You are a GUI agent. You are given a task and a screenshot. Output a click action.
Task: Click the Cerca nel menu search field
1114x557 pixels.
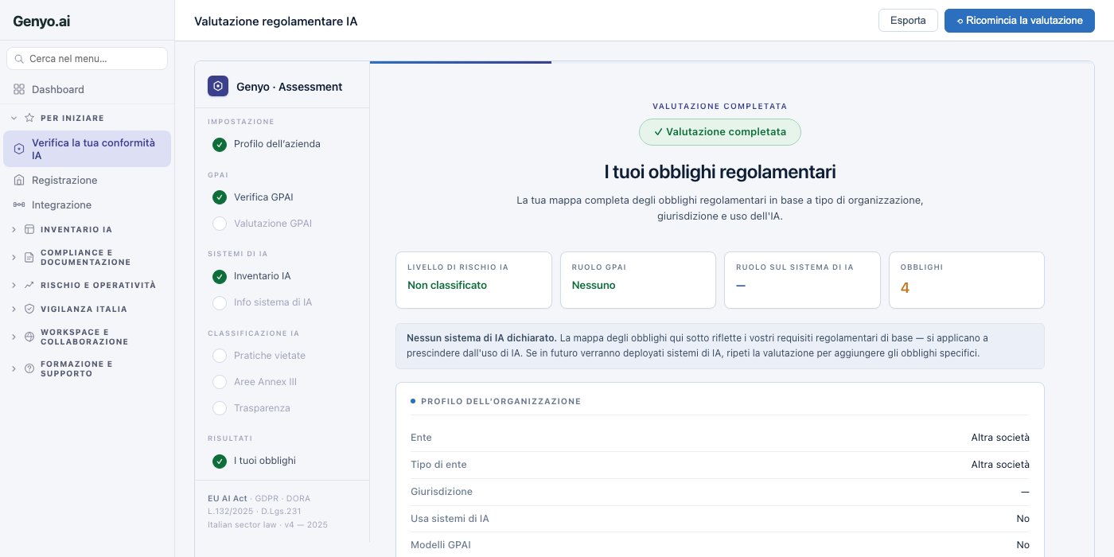tap(87, 59)
